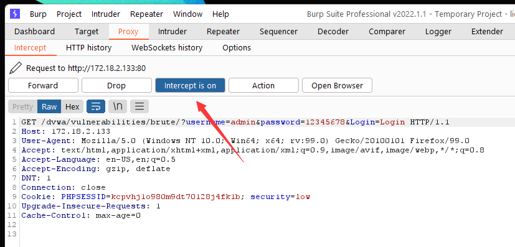Open the Action dropdown menu
This screenshot has height=247, width=515.
click(x=263, y=86)
